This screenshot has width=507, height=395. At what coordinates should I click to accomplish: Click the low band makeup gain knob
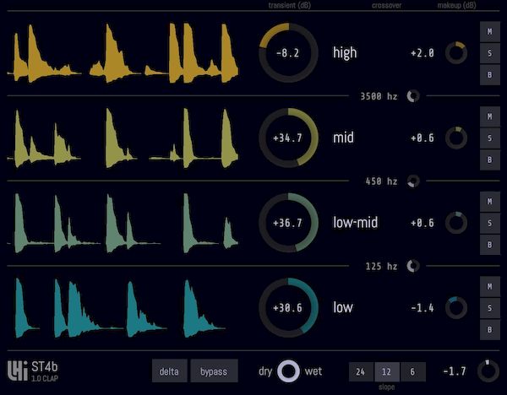point(456,308)
